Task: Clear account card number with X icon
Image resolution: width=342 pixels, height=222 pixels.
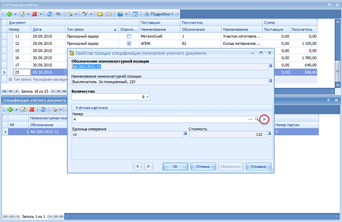Action: click(x=264, y=119)
